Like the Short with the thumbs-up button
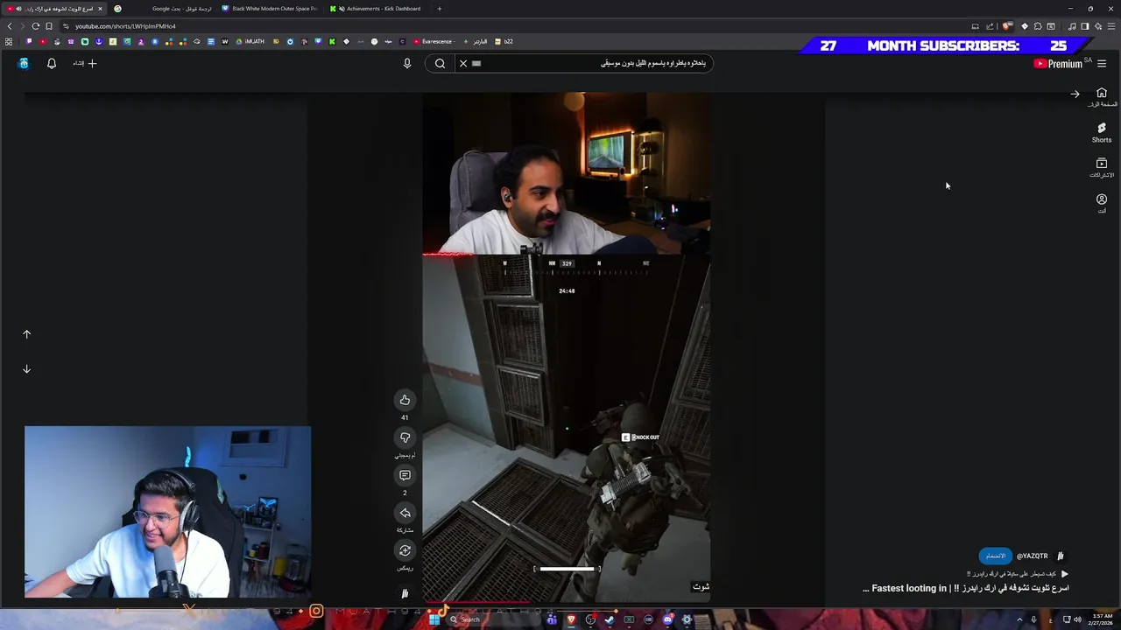 [x=405, y=400]
